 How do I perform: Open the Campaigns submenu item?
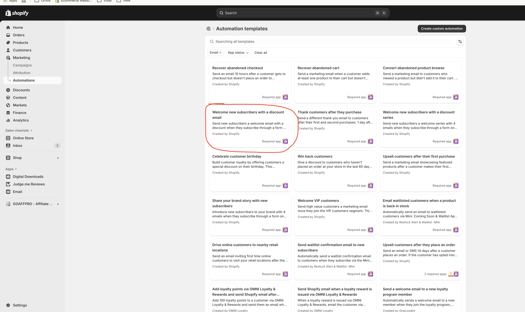(22, 65)
